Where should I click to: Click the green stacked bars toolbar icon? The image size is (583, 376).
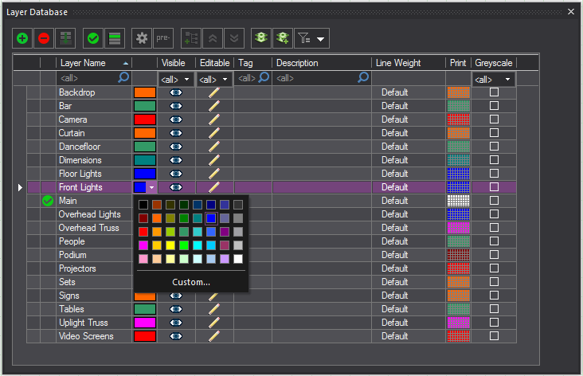[x=115, y=38]
